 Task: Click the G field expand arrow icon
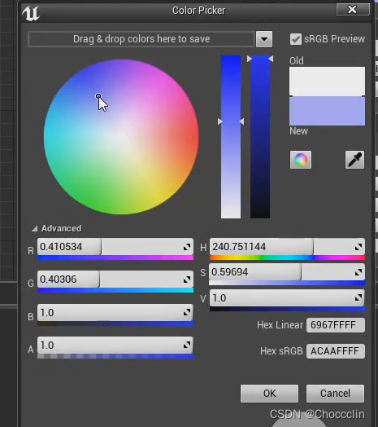click(187, 280)
